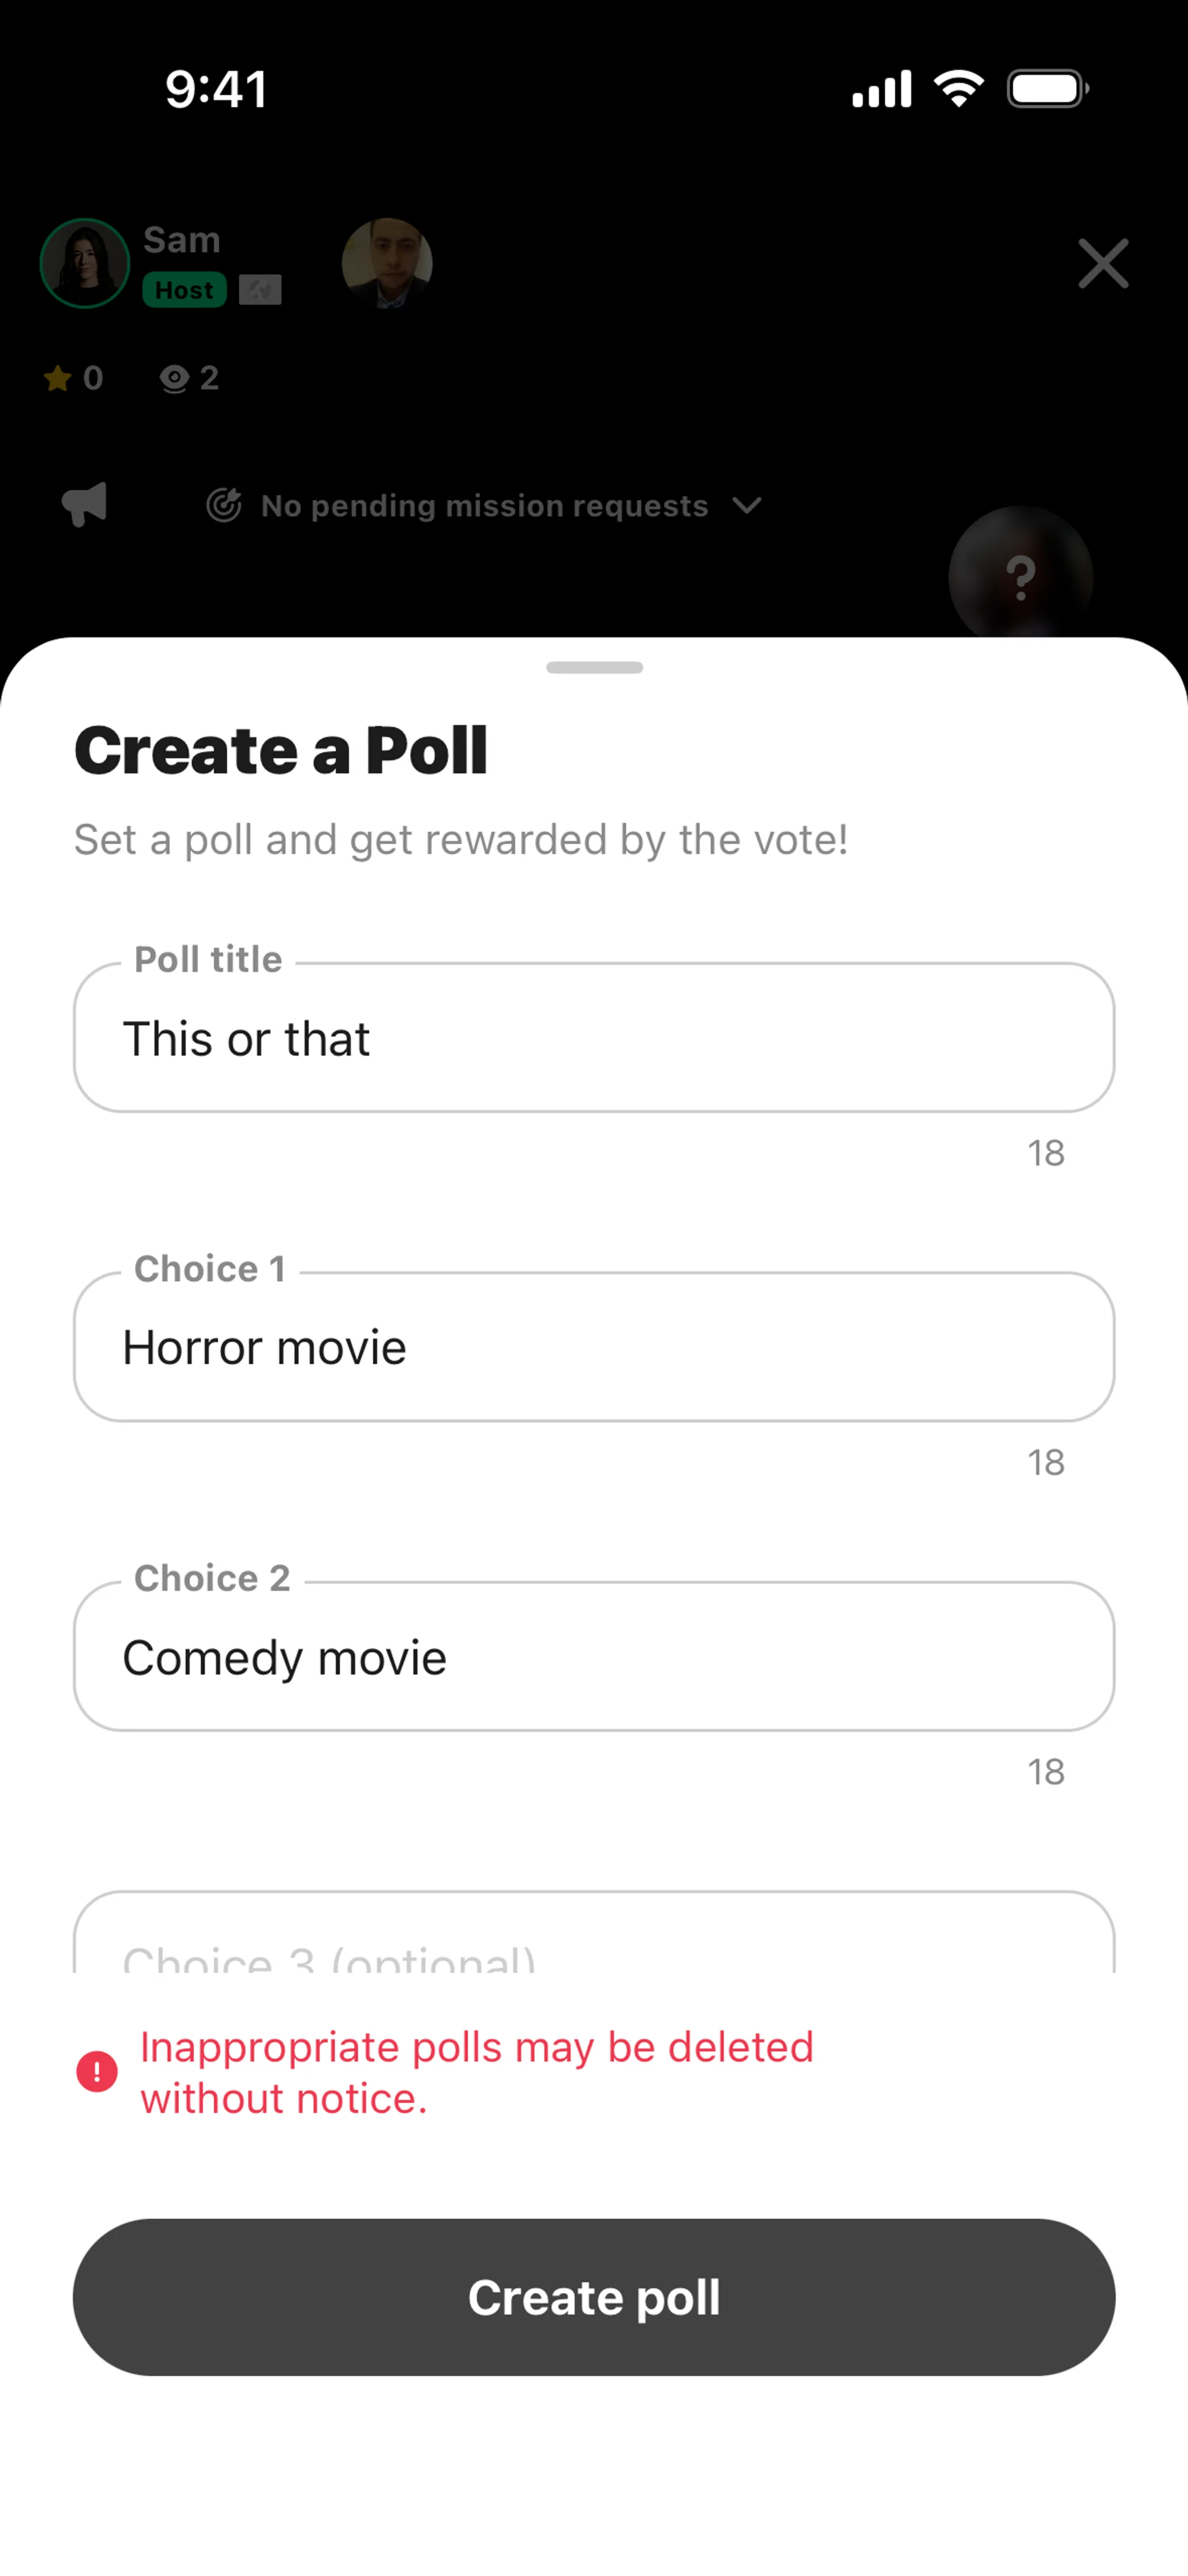Viewport: 1188px width, 2576px height.
Task: Tap the Wi-Fi icon in status bar
Action: [958, 89]
